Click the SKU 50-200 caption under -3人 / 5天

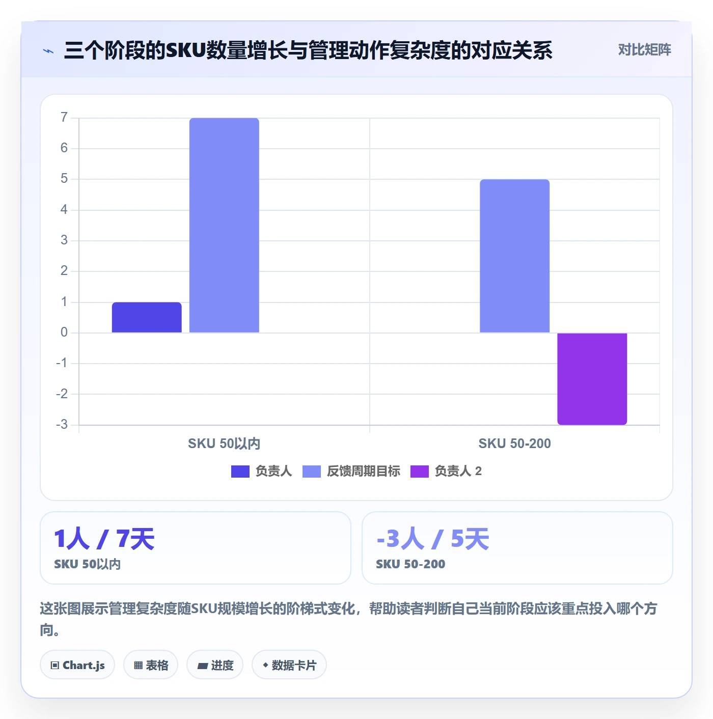coord(410,564)
